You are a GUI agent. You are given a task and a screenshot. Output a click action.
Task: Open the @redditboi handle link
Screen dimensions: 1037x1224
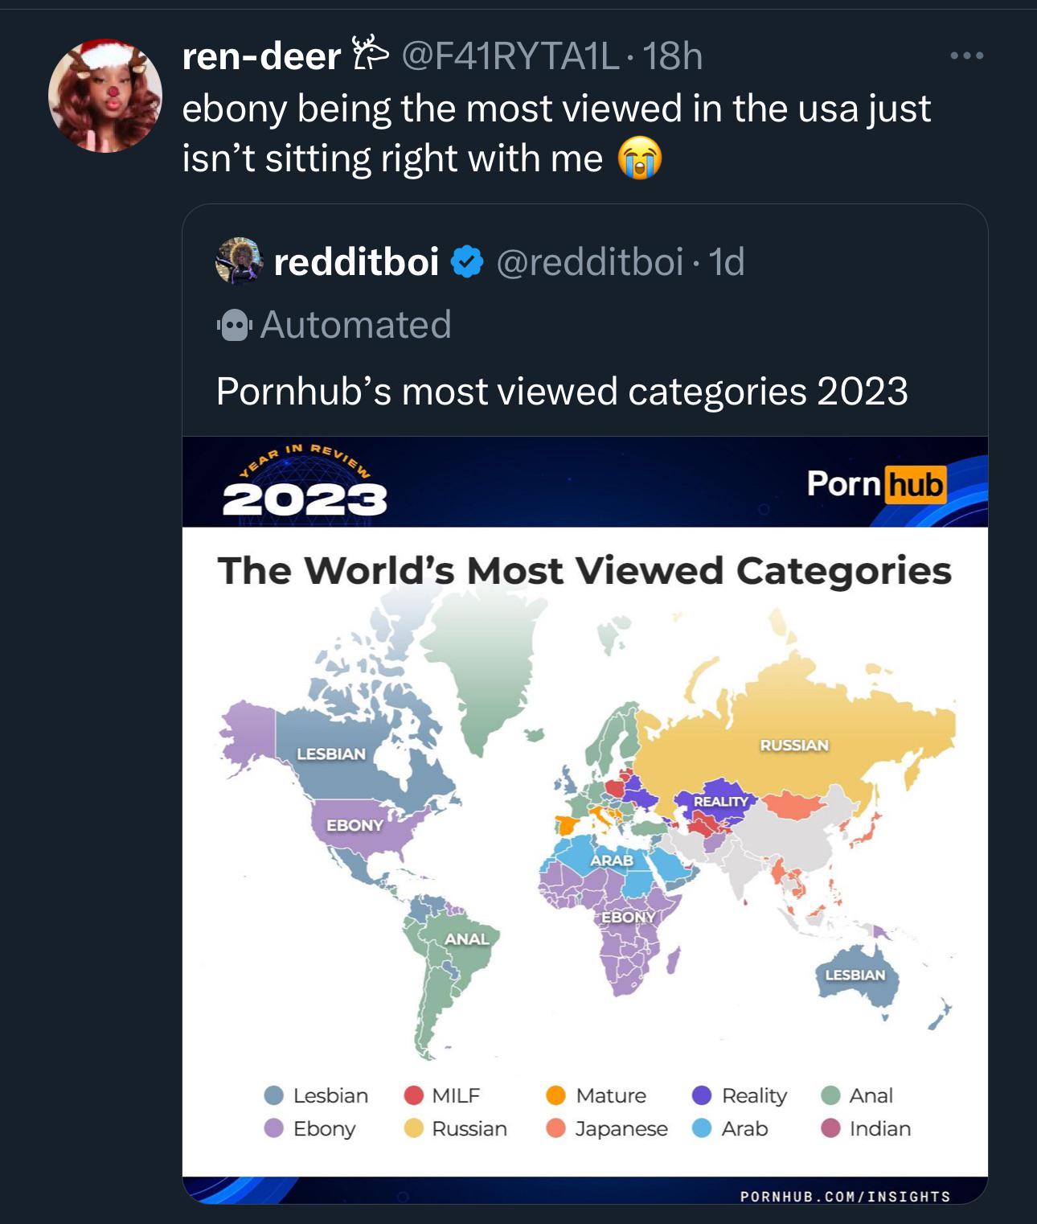589,262
